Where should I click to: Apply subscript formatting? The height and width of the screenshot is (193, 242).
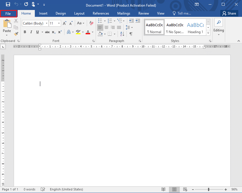pyautogui.click(x=53, y=32)
